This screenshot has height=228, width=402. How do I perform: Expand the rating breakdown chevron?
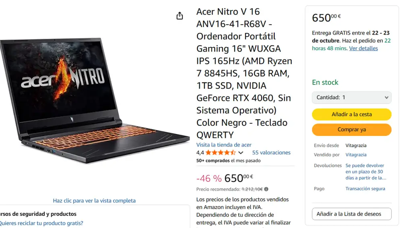(240, 153)
